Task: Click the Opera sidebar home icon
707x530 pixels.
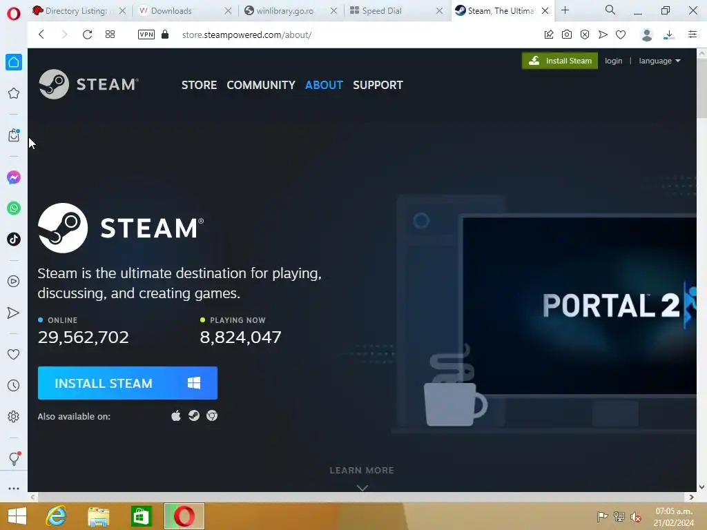Action: (14, 62)
